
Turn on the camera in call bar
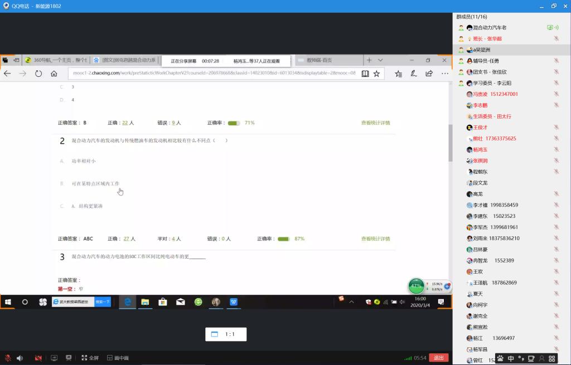pyautogui.click(x=38, y=358)
